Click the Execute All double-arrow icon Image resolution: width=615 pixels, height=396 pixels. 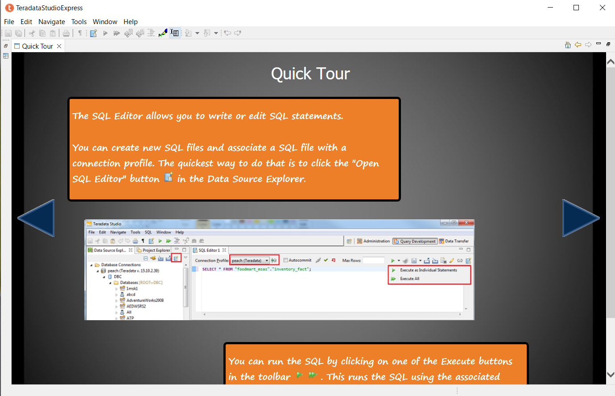point(116,33)
